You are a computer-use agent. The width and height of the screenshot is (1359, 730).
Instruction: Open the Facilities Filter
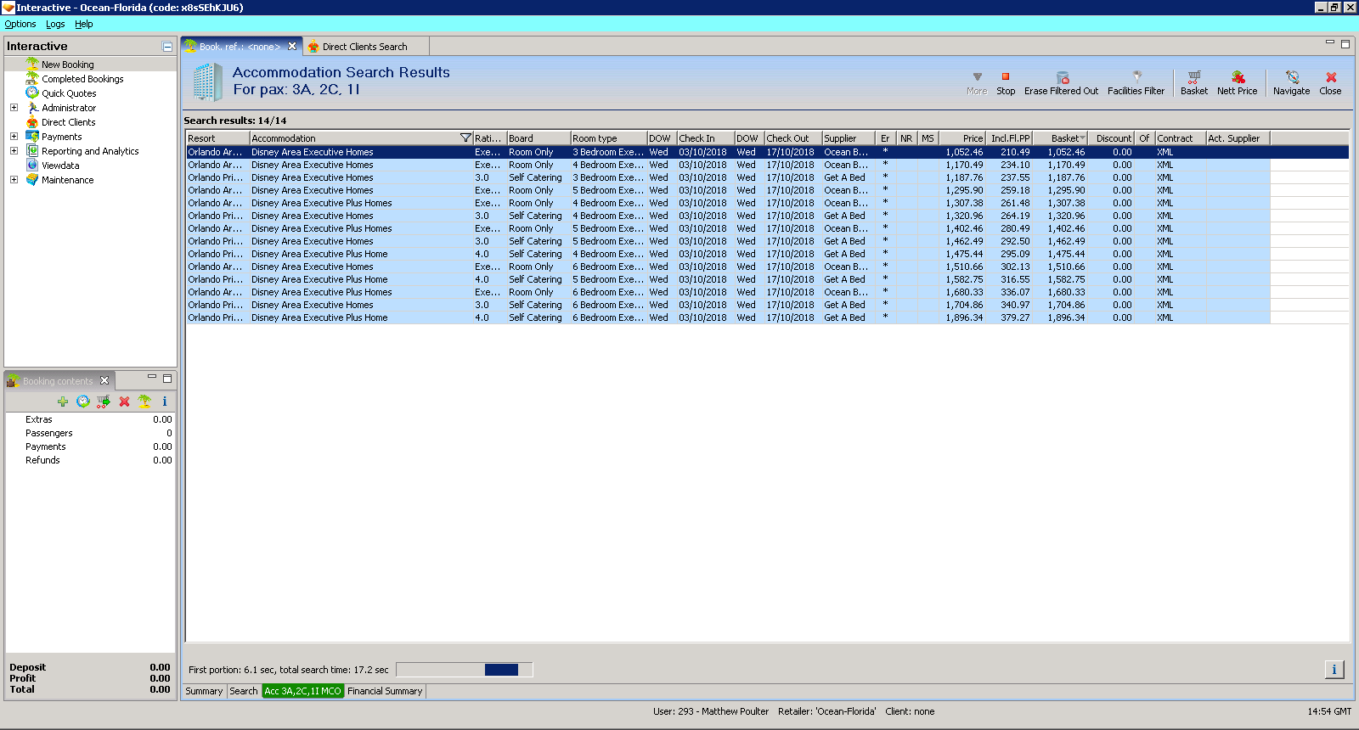[1136, 83]
